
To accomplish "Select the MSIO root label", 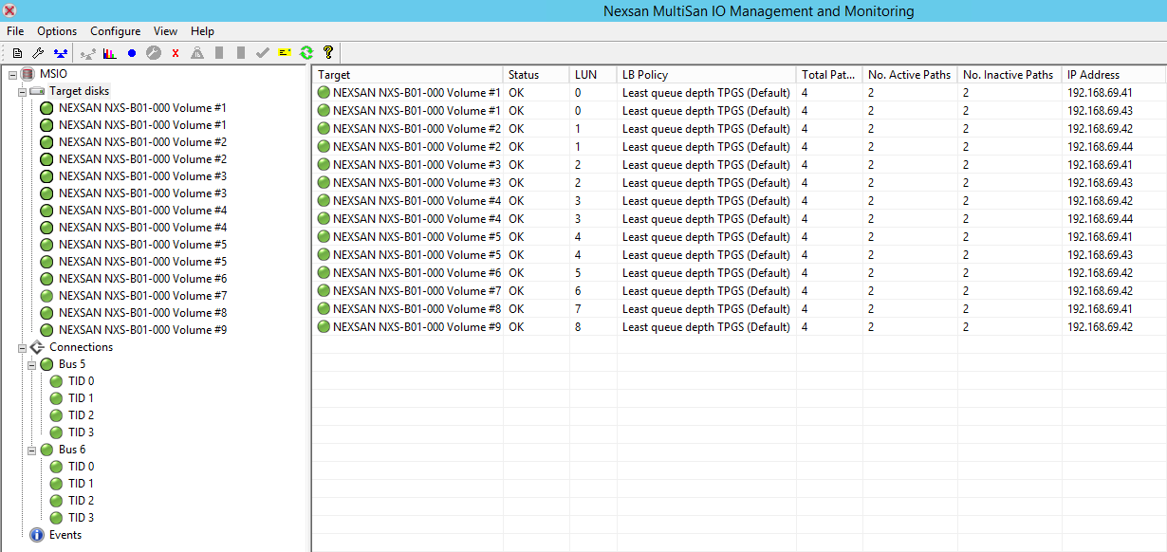I will (53, 74).
